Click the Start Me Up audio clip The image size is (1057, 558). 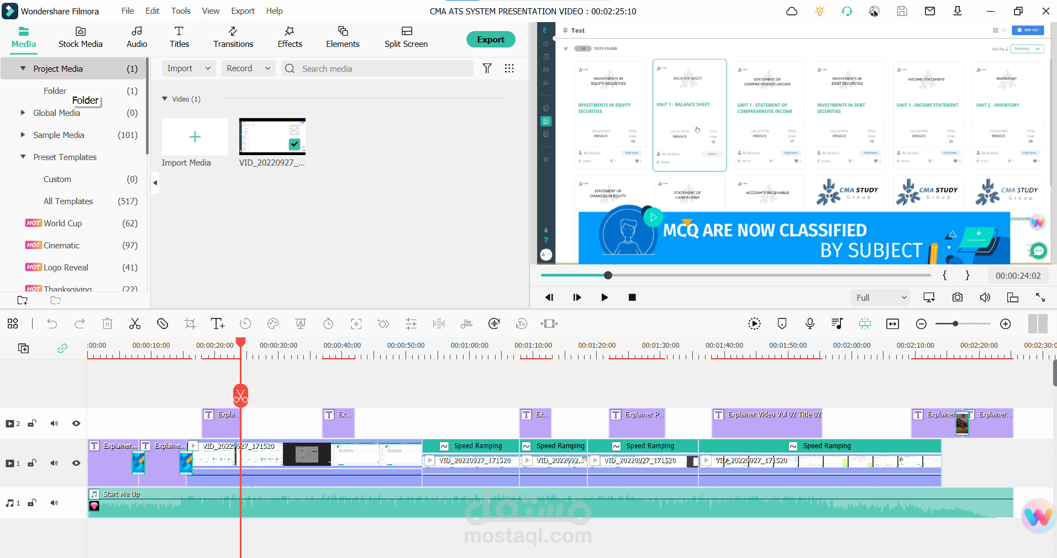[x=550, y=503]
